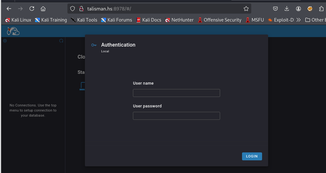Open the navigator settings gear icon
Screen dimensions: 326x173
coord(5,41)
